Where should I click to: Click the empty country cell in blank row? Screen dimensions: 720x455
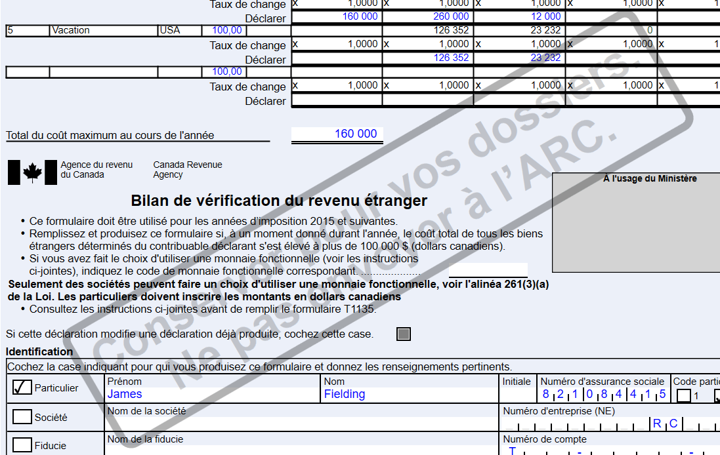tap(180, 72)
